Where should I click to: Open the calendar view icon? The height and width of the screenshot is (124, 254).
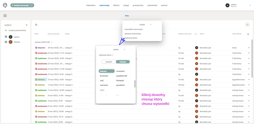[x=5, y=16]
